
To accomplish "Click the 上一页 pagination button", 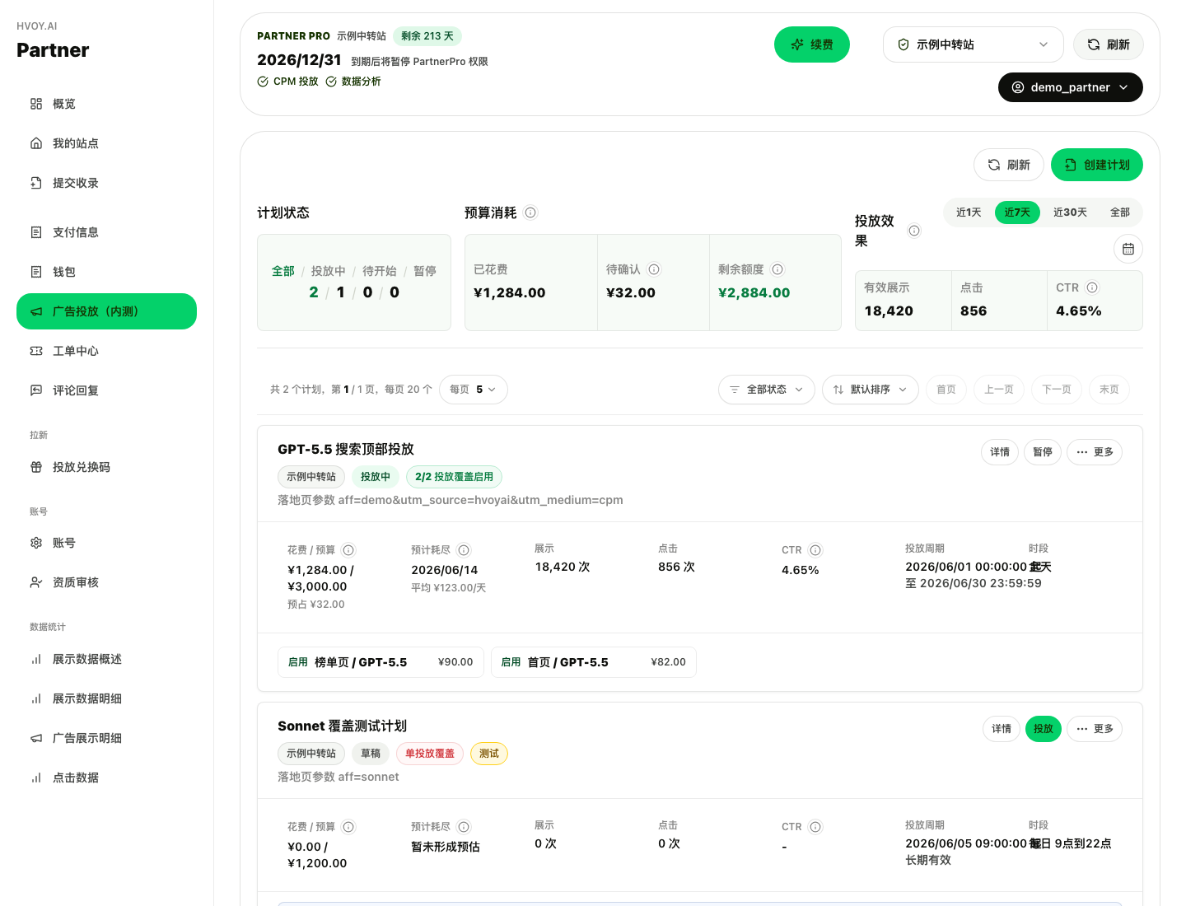I will (x=999, y=390).
